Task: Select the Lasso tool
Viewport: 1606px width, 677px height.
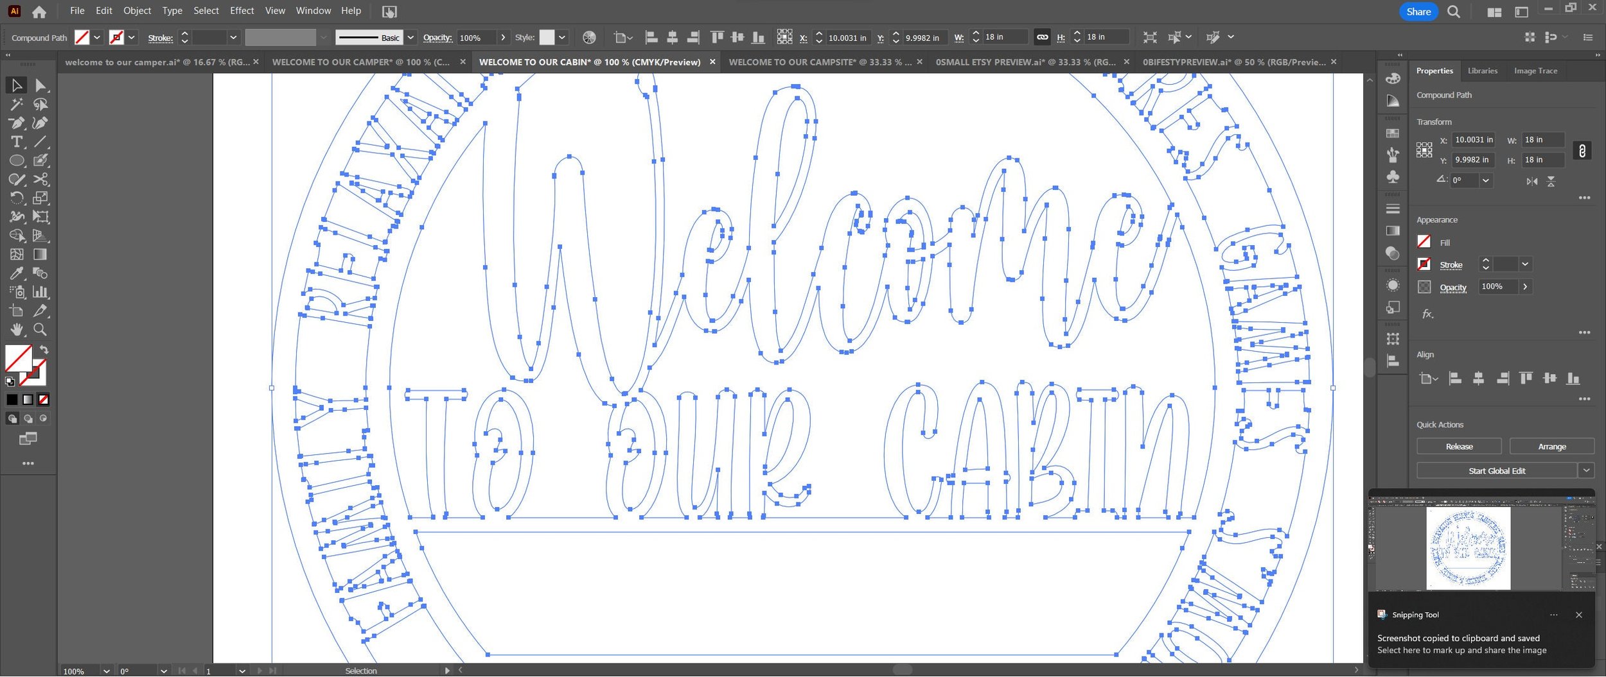Action: 40,104
